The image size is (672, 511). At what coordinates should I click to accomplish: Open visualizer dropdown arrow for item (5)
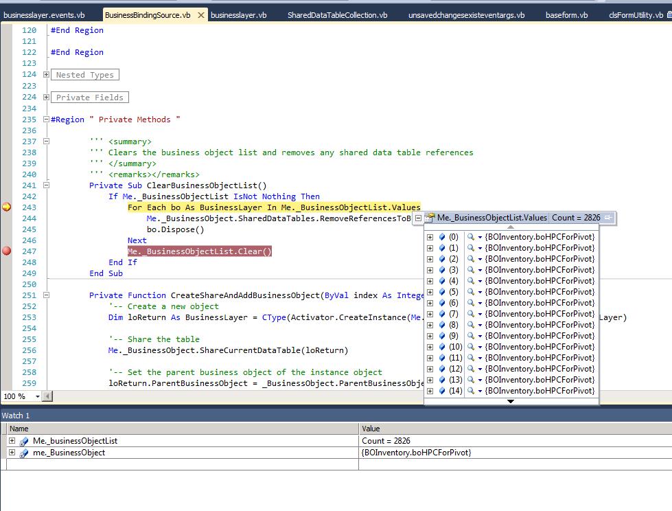(480, 292)
